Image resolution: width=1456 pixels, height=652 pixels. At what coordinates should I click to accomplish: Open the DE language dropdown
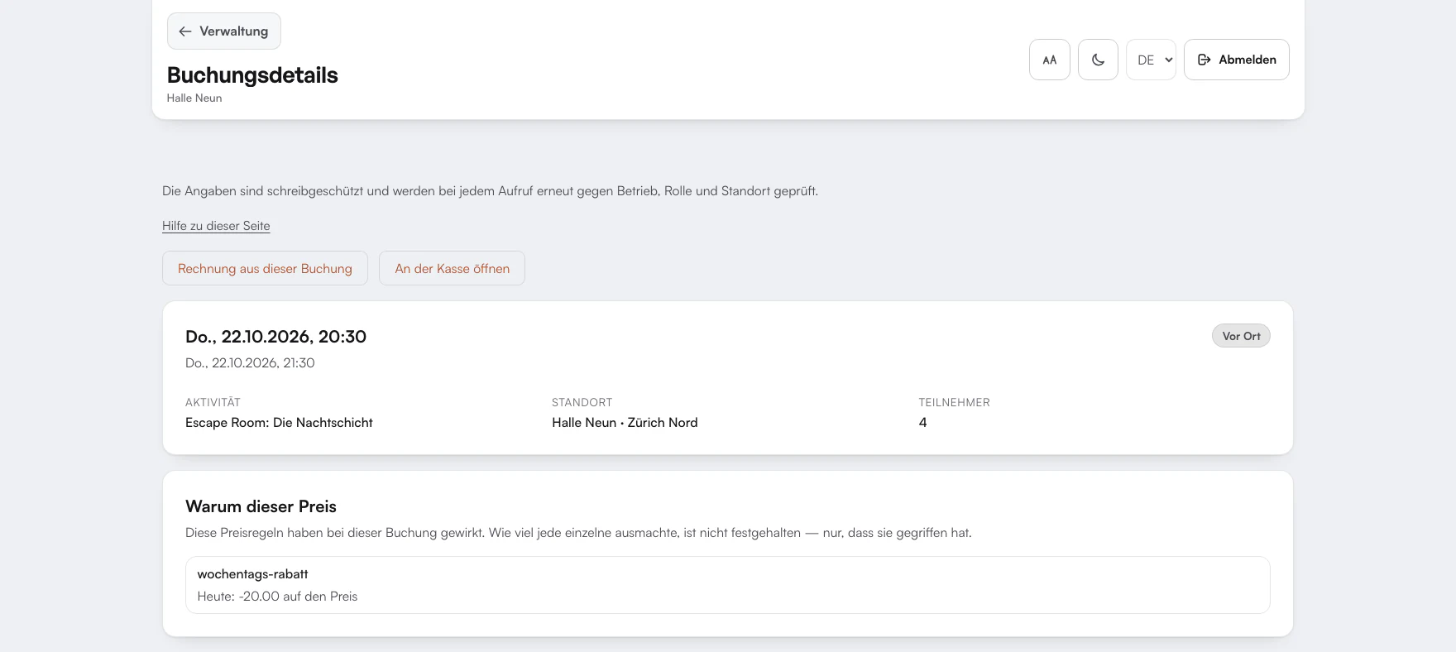pos(1151,60)
